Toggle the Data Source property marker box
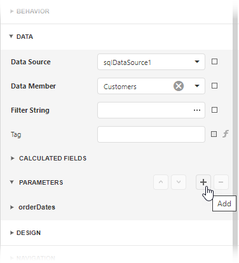The height and width of the screenshot is (263, 239). pos(214,62)
